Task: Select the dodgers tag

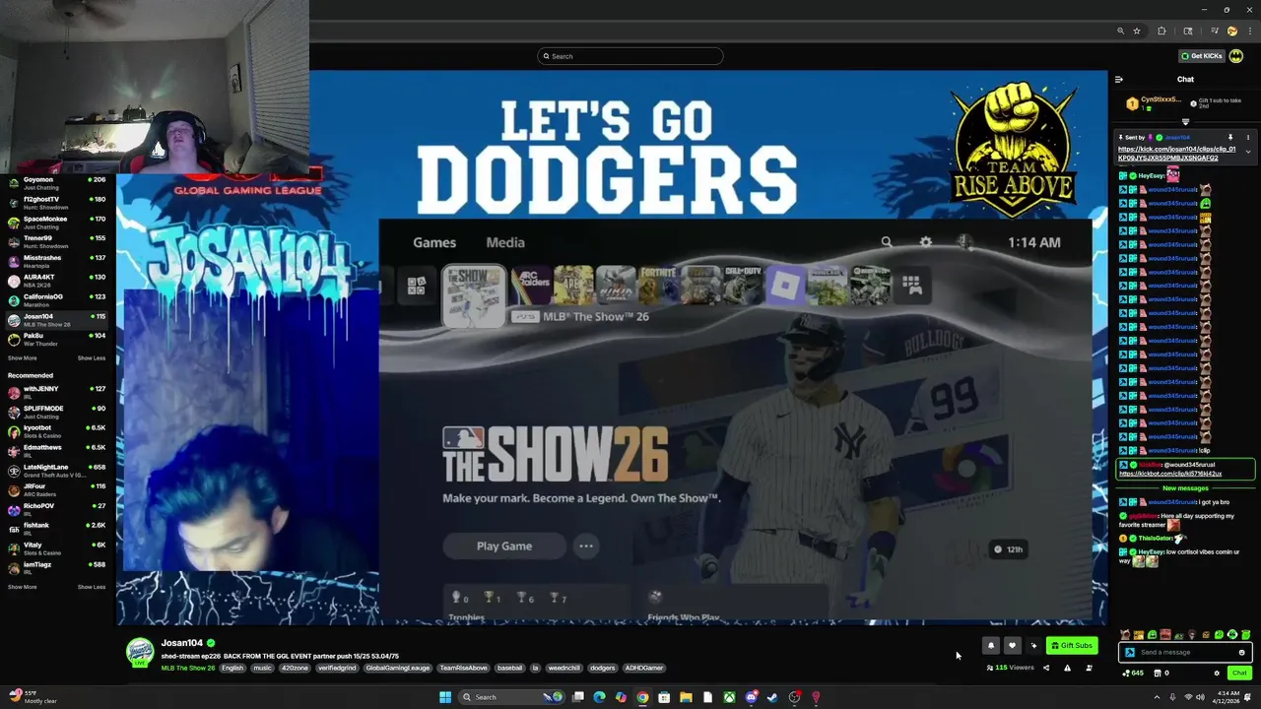Action: click(x=602, y=669)
